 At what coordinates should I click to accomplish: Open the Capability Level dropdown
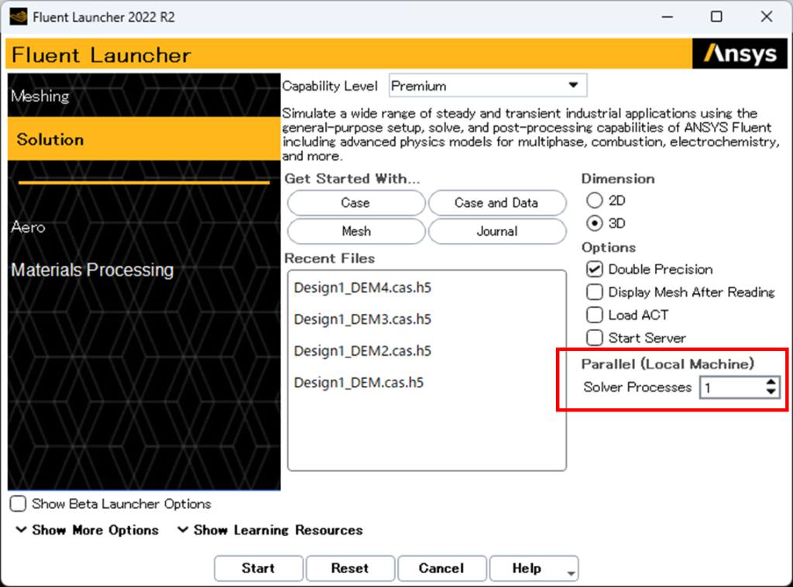488,85
